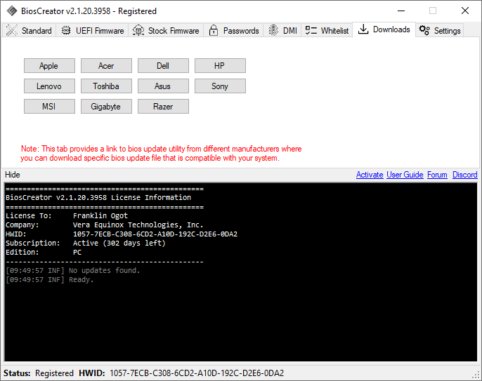Select the Downloads tab
This screenshot has height=381, width=482.
tap(384, 29)
